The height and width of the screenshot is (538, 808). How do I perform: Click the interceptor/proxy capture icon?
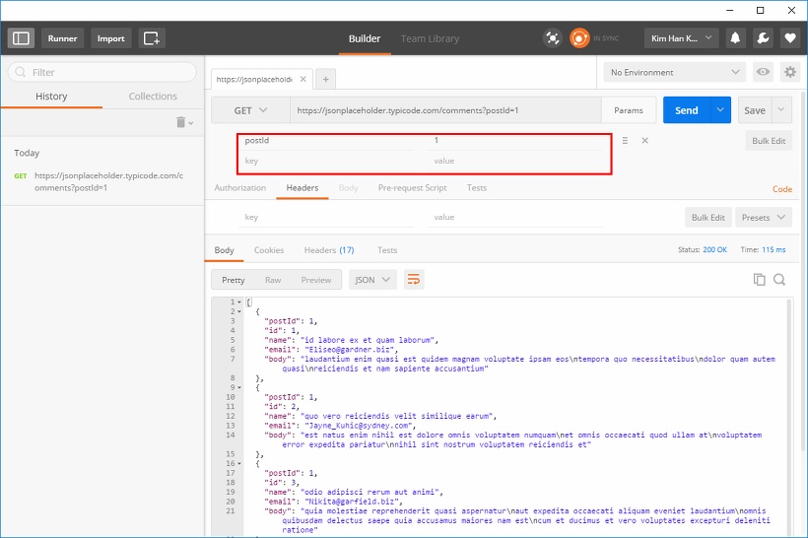553,38
